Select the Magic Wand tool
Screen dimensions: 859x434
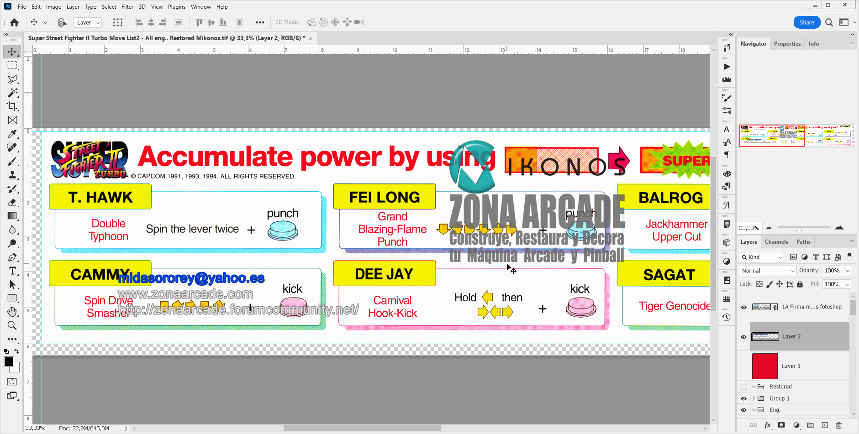[x=12, y=93]
